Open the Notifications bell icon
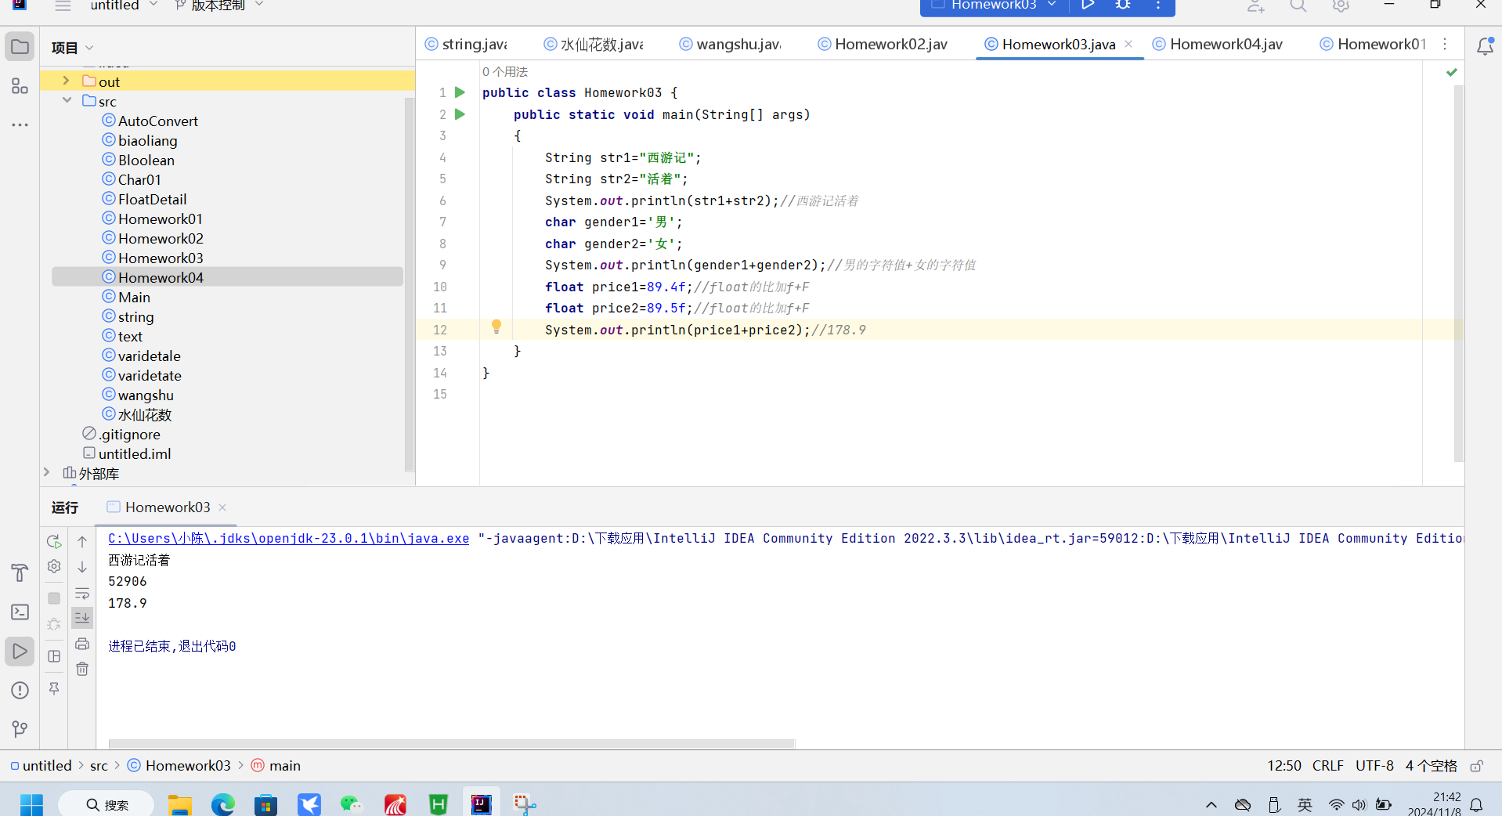 1484,46
